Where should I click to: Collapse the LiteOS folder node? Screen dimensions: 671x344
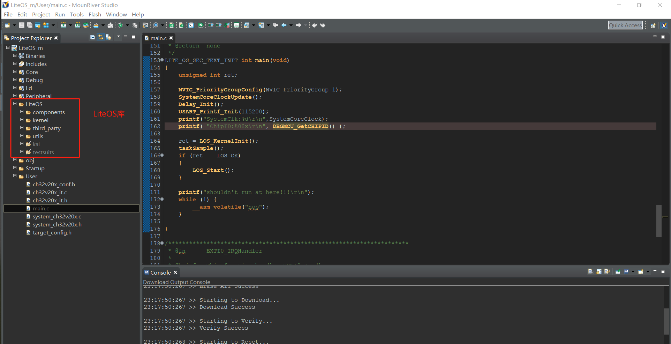[15, 104]
